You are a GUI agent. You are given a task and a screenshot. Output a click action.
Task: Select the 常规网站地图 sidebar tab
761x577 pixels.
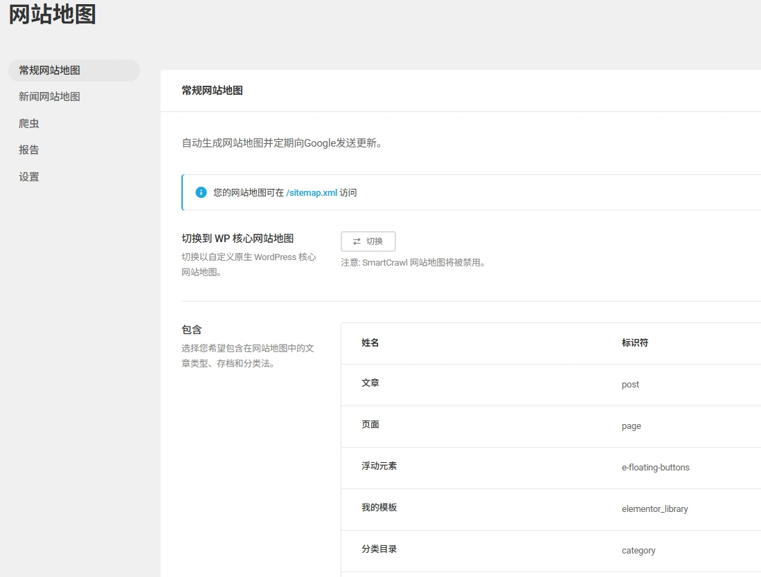[47, 71]
